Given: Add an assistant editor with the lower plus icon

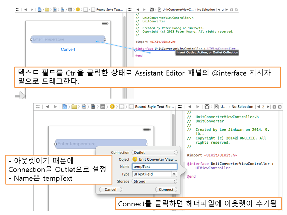Looking at the screenshot, I should pos(274,107).
